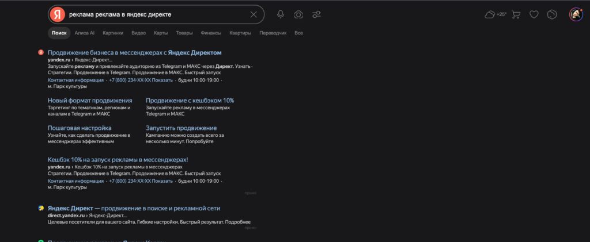Click 'будни 10:00-19:00' in Кешбэк ad
This screenshot has width=590, height=242.
click(198, 181)
